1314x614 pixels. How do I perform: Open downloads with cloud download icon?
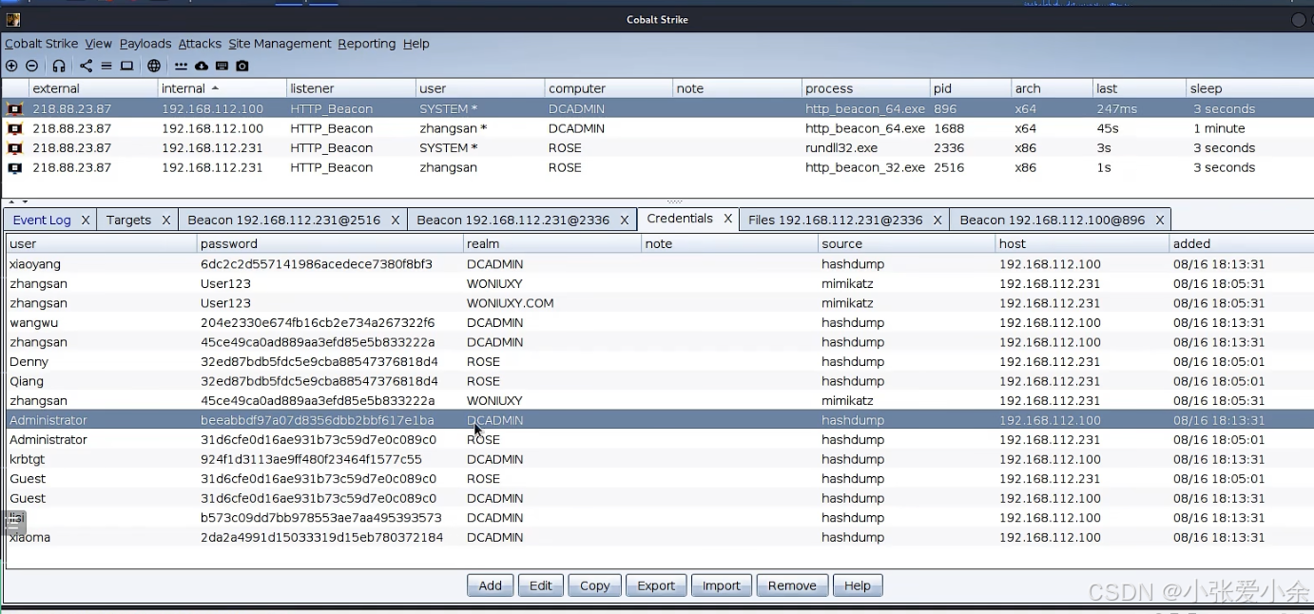[x=202, y=66]
